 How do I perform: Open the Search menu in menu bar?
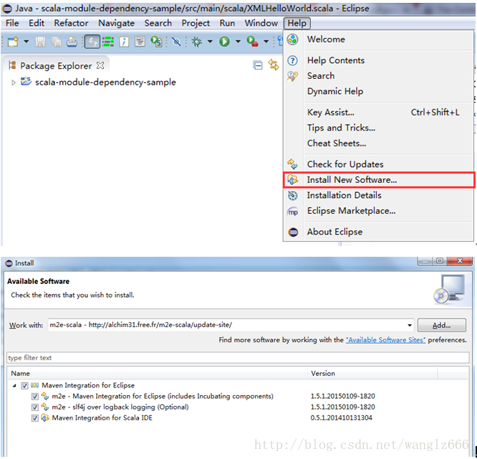[x=158, y=23]
